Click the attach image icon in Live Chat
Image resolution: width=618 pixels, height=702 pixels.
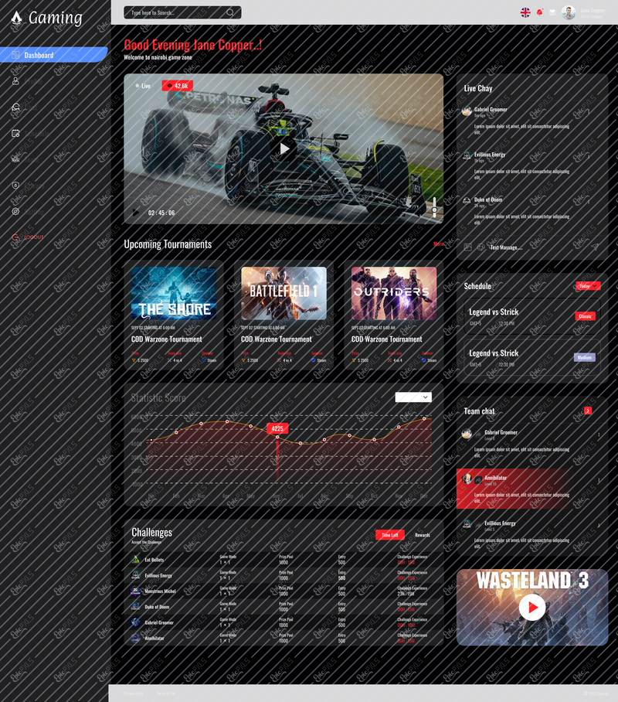click(468, 247)
